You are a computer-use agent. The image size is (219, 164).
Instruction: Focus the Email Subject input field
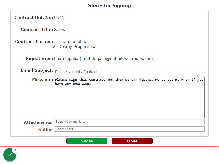126,72
